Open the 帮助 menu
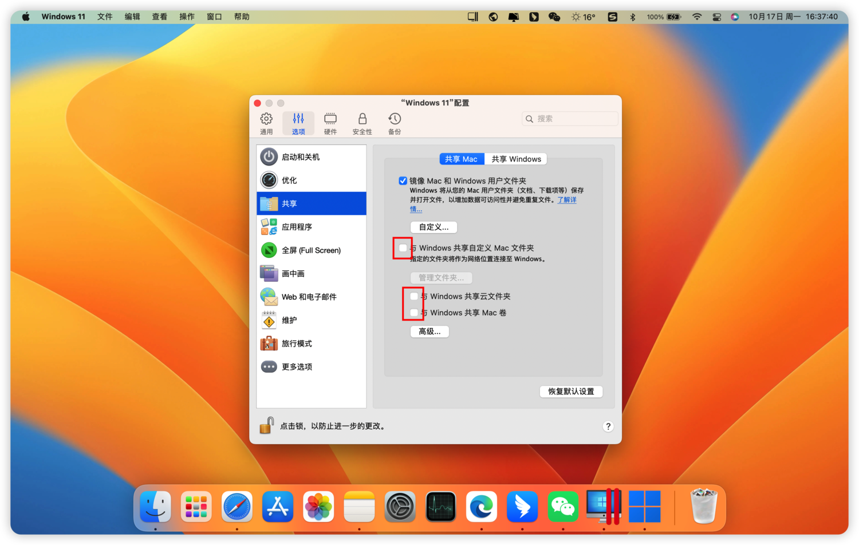The width and height of the screenshot is (859, 545). [242, 17]
